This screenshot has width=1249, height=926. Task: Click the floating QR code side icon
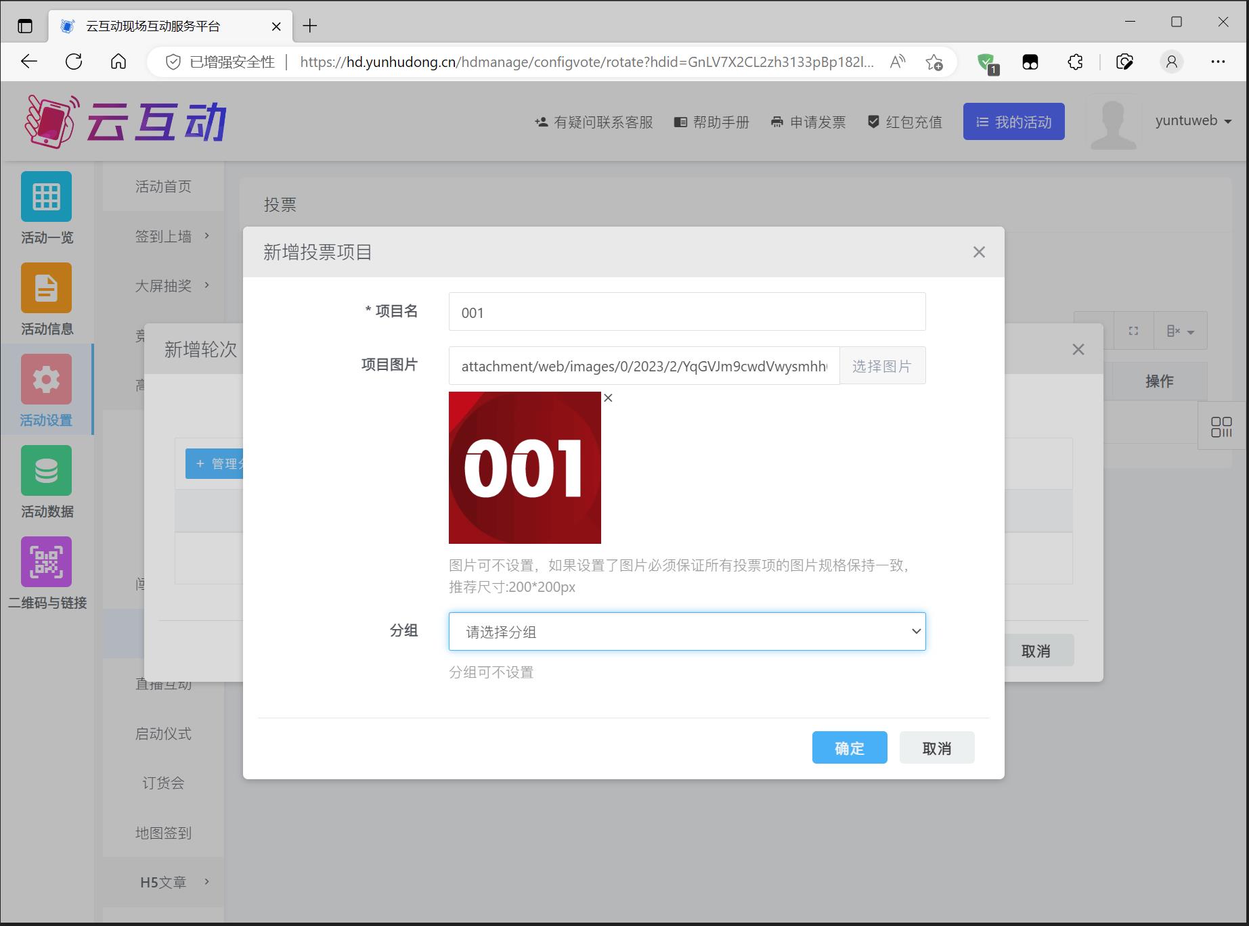1221,427
